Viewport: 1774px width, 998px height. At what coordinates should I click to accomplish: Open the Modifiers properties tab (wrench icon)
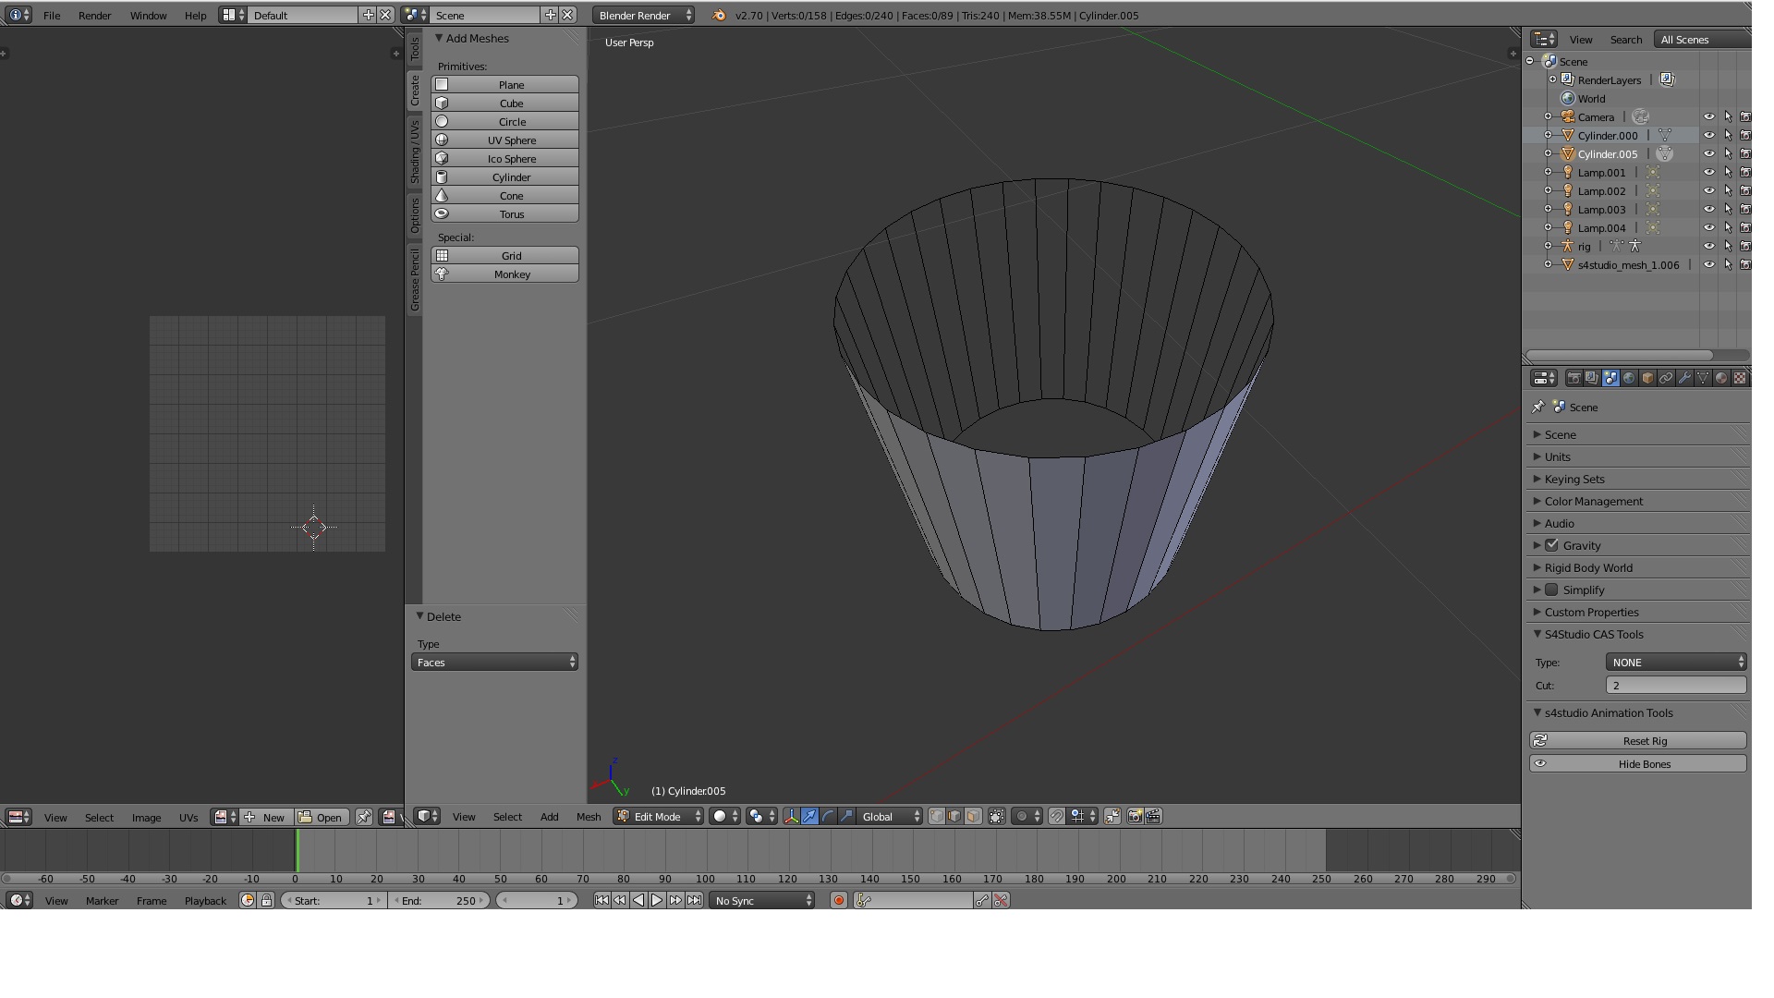click(1684, 378)
